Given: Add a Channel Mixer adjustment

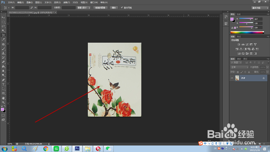Looking at the screenshot, I should point(253,49).
